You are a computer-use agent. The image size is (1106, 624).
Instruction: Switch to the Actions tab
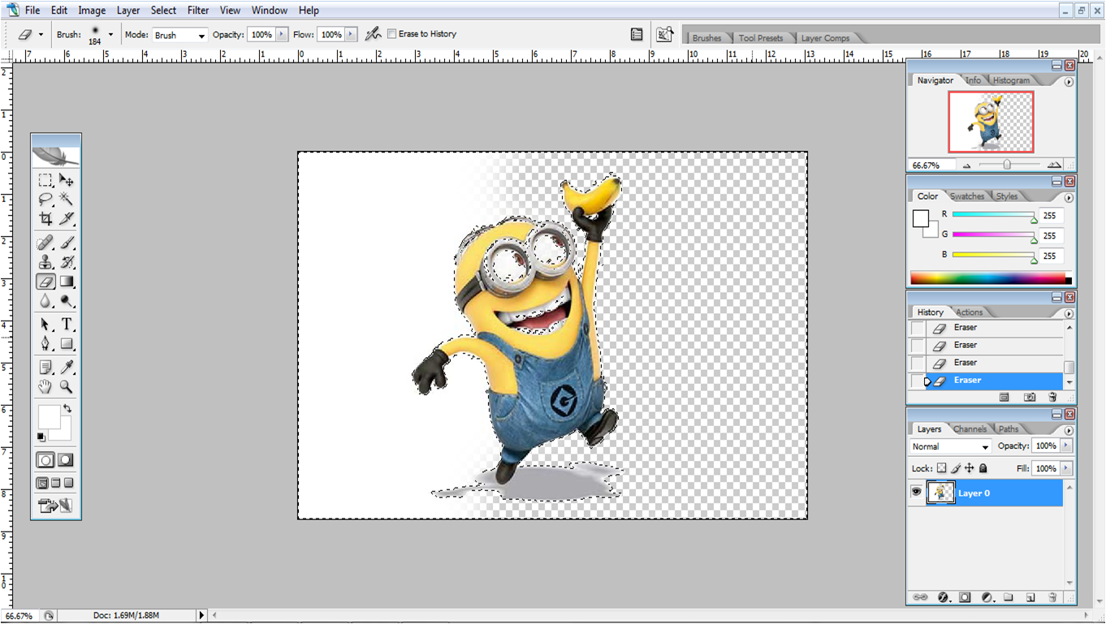click(969, 312)
